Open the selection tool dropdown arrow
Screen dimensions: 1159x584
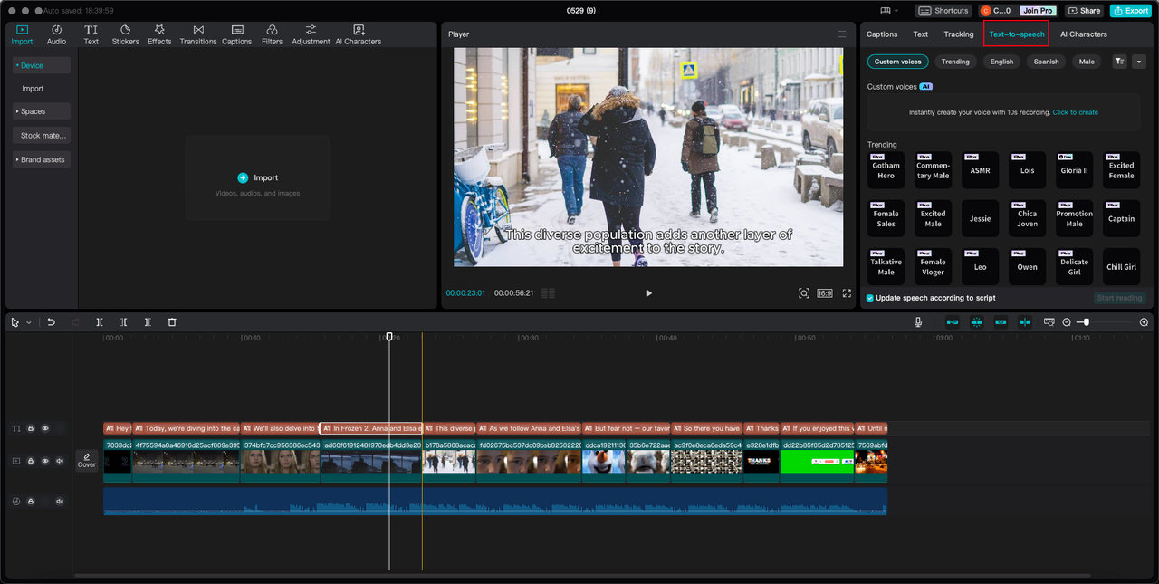29,322
